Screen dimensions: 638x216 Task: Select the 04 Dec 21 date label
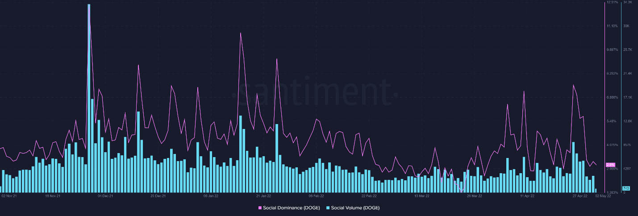click(105, 195)
